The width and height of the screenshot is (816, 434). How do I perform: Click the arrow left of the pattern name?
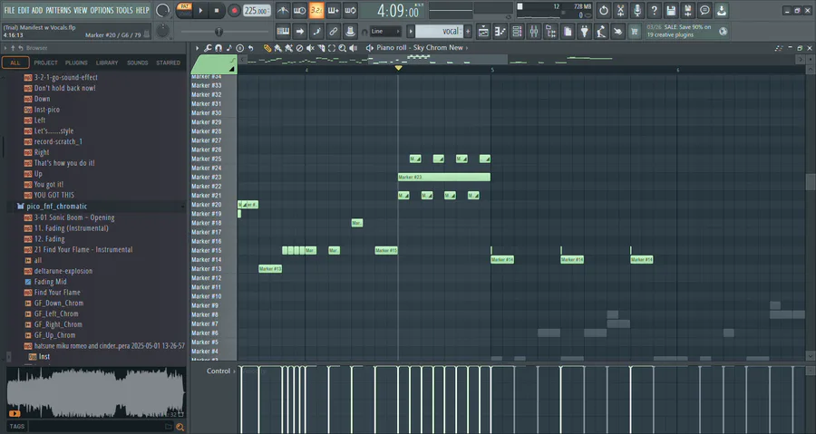click(411, 32)
